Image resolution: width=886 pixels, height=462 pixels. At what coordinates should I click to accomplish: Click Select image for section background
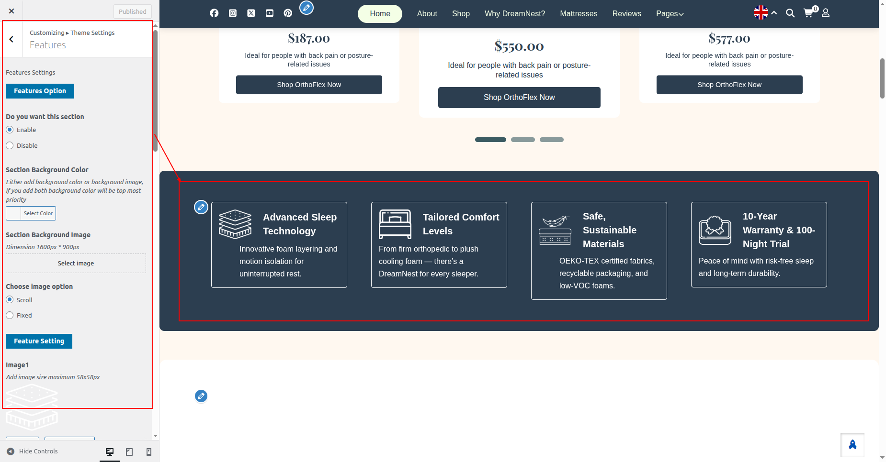tap(76, 264)
